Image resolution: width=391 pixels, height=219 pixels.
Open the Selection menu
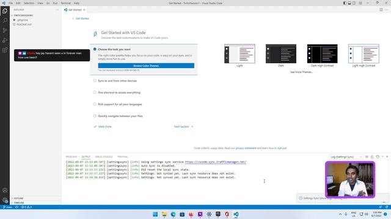click(x=29, y=3)
